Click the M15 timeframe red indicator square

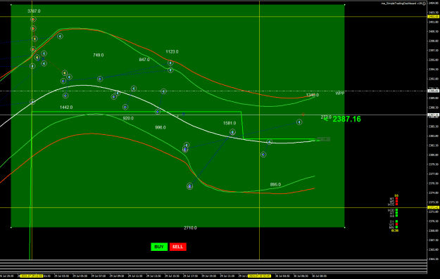[396, 205]
